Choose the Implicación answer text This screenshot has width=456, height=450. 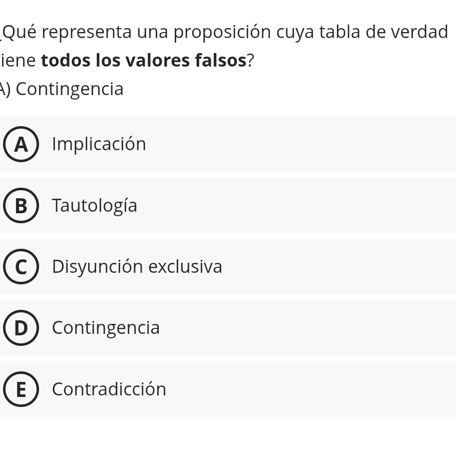tap(99, 144)
